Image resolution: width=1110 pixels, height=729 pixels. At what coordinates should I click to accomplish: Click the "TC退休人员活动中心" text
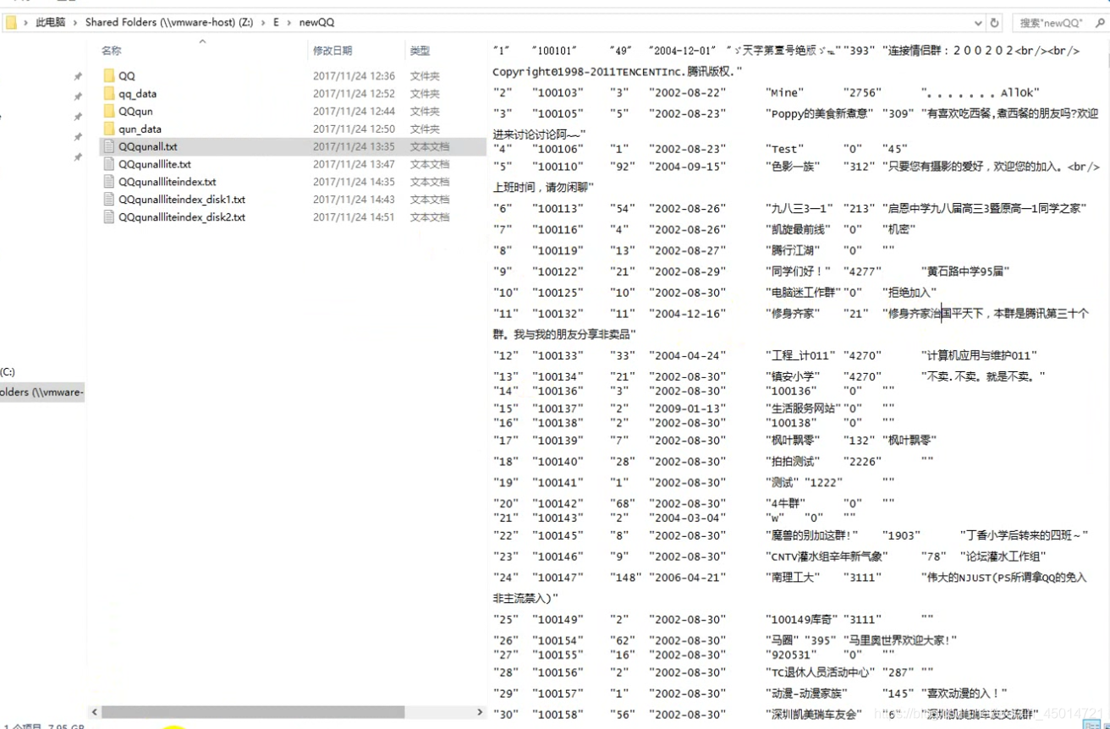coord(820,672)
